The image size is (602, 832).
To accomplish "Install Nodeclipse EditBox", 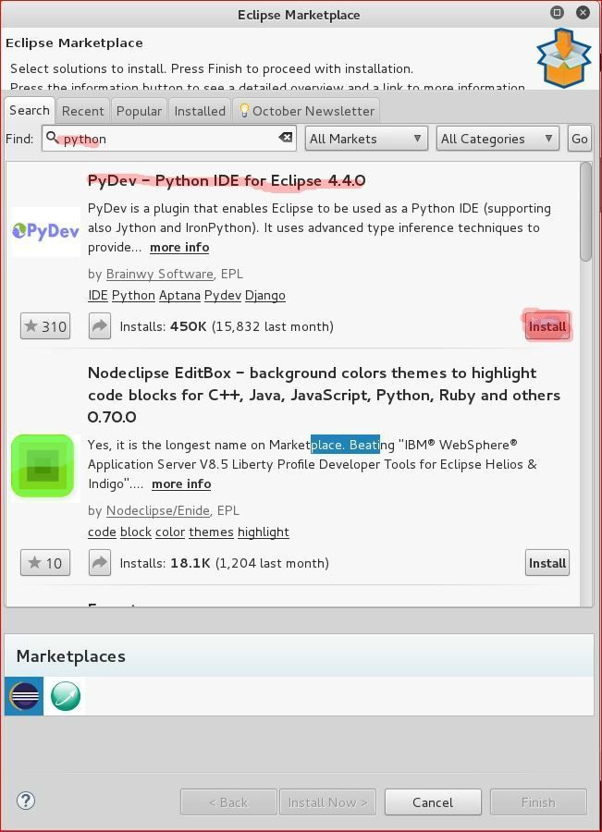I will pyautogui.click(x=547, y=562).
